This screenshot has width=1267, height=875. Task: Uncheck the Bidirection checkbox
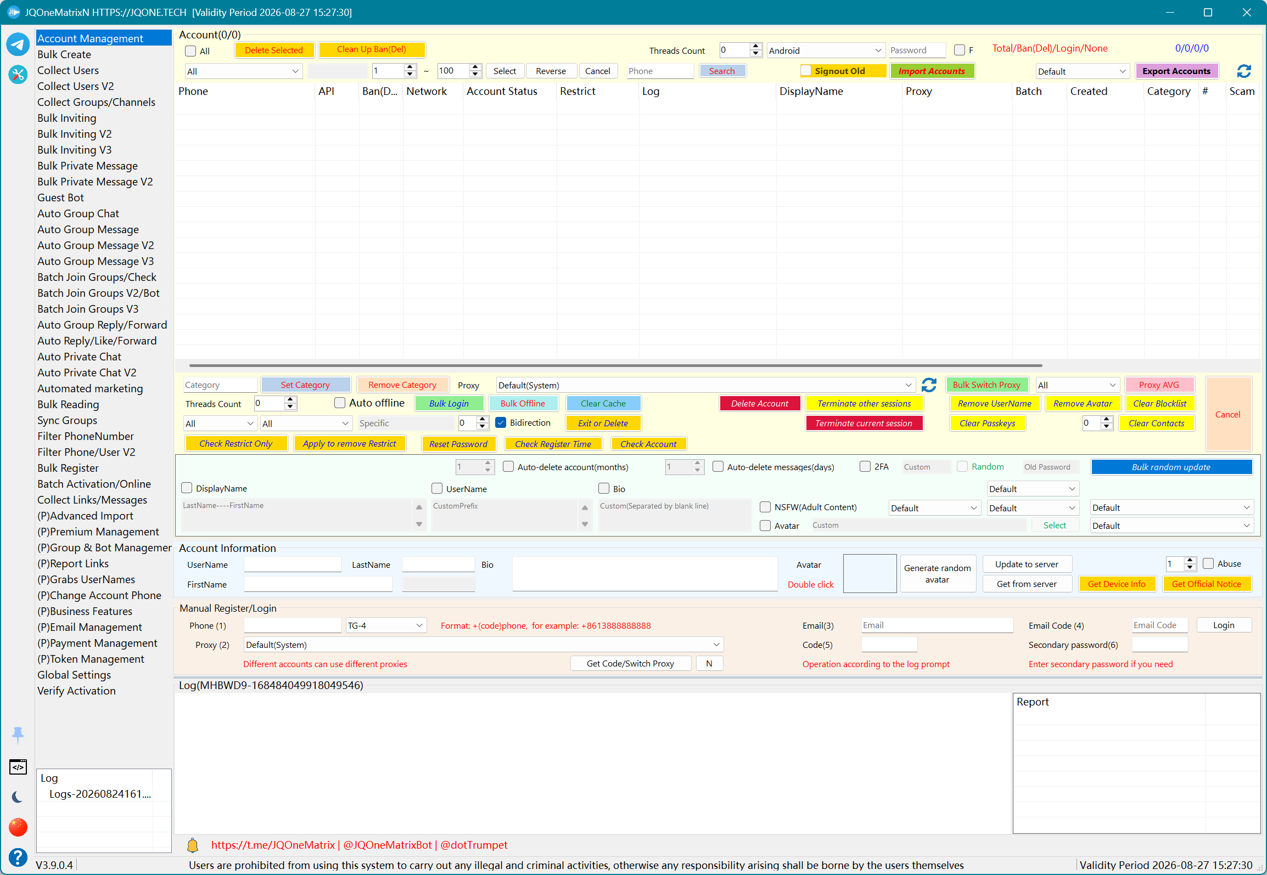click(x=501, y=423)
